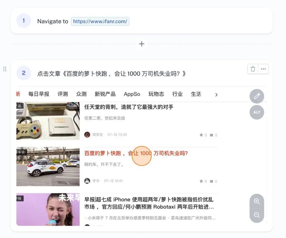The height and width of the screenshot is (238, 286).
Task: Select the 行业 tab
Action: (x=177, y=94)
